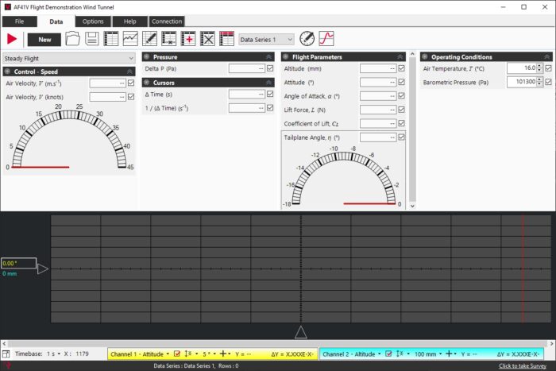This screenshot has height=371, width=556.
Task: Click the save disk icon
Action: (x=92, y=39)
